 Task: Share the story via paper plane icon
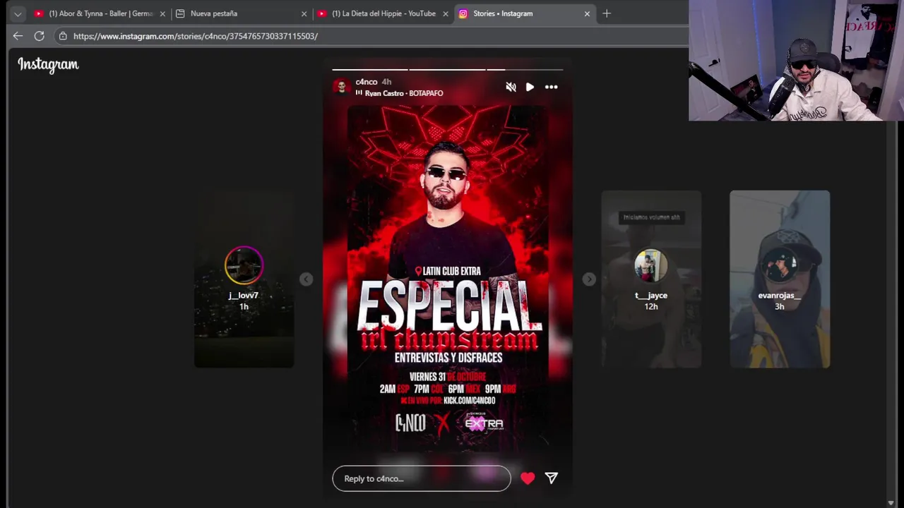point(552,478)
